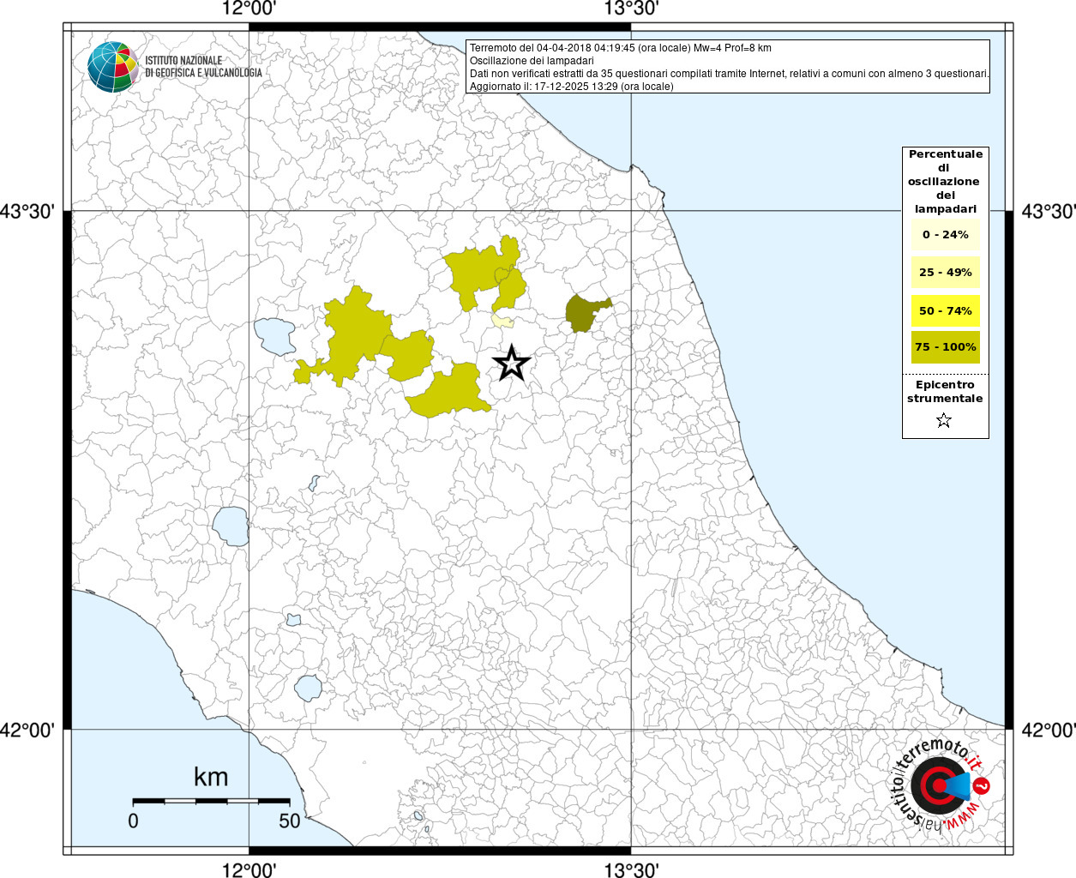
Task: Click the black-and-white km scale bar
Action: click(x=211, y=801)
